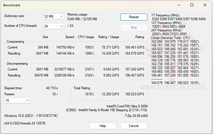The height and width of the screenshot is (136, 214).
Task: Click Decompressing Resulting rating 196.467 GIPS
Action: pos(135,75)
